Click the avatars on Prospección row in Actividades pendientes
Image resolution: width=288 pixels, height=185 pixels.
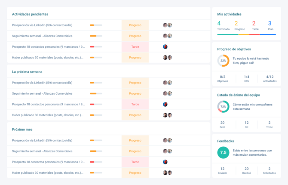tap(167, 25)
